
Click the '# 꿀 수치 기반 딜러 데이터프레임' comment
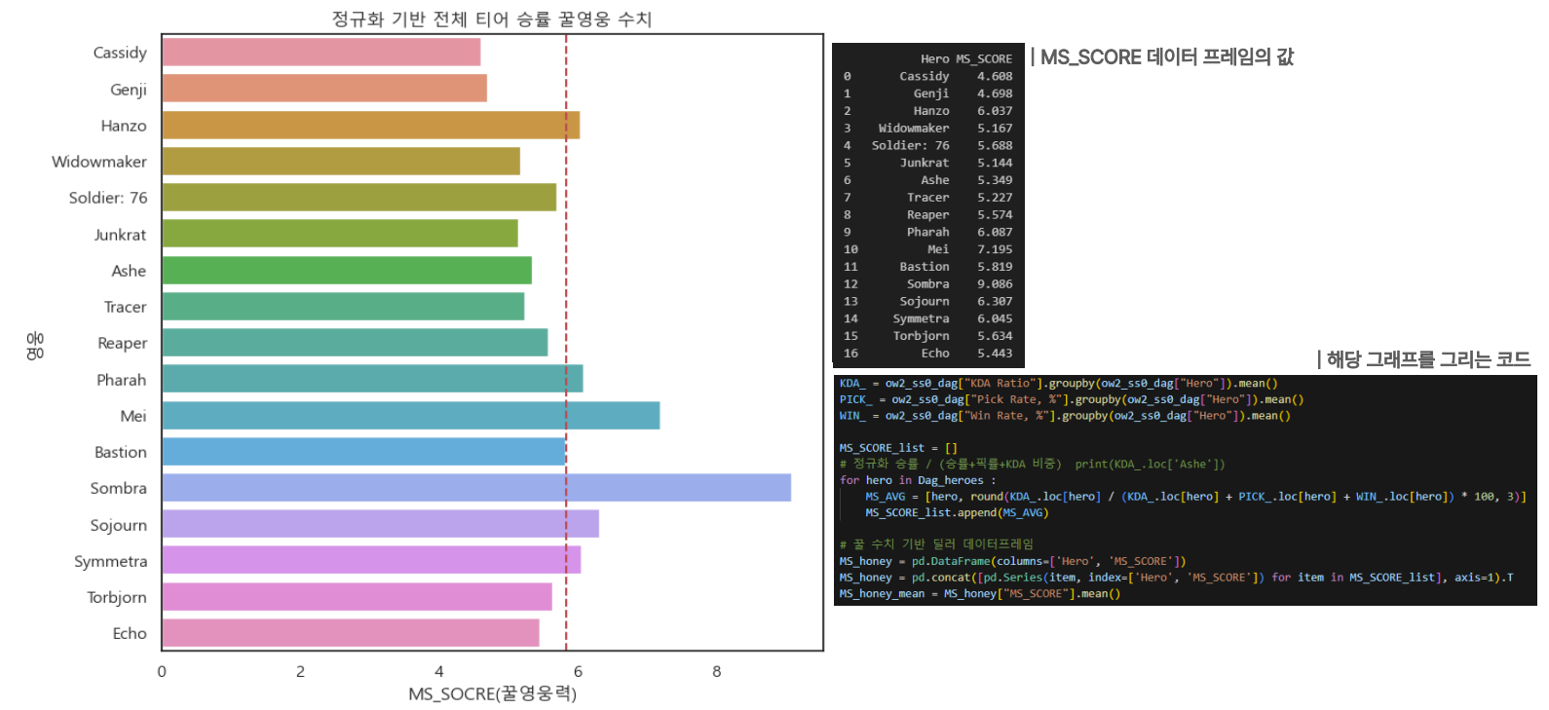(936, 544)
